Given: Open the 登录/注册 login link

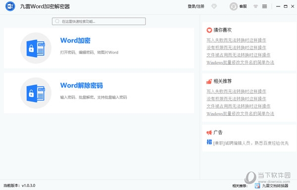Looking at the screenshot, I should 196,6.
